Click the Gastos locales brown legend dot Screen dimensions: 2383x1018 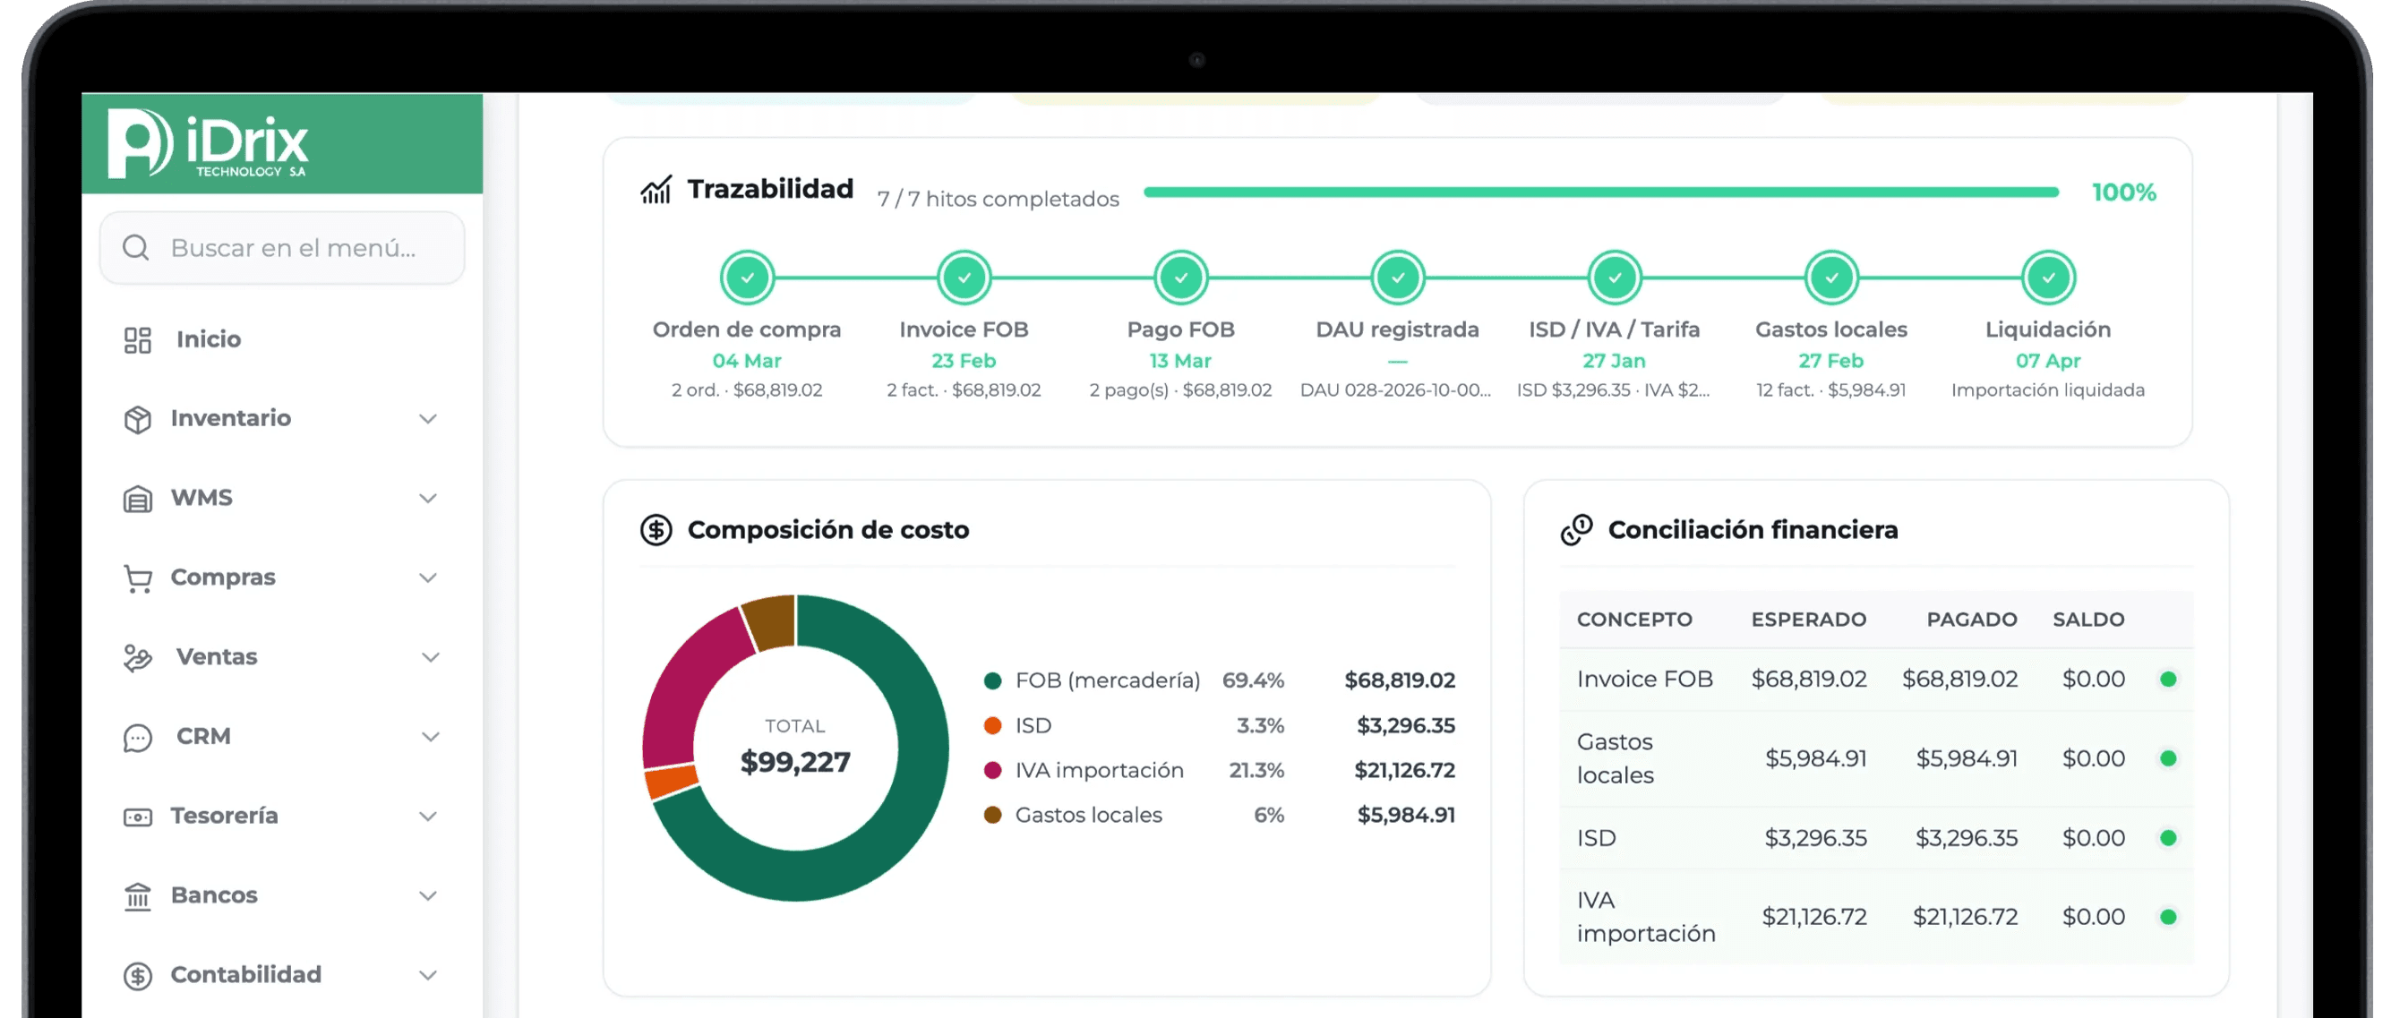[992, 815]
